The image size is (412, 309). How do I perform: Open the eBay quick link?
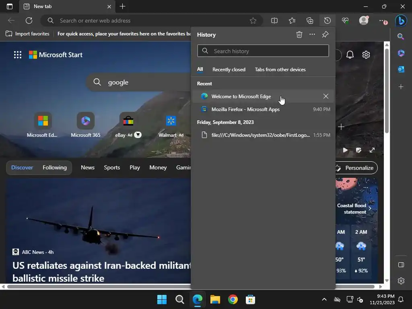click(x=128, y=125)
